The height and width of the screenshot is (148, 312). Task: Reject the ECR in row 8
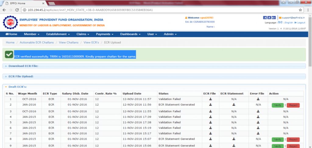(293, 139)
